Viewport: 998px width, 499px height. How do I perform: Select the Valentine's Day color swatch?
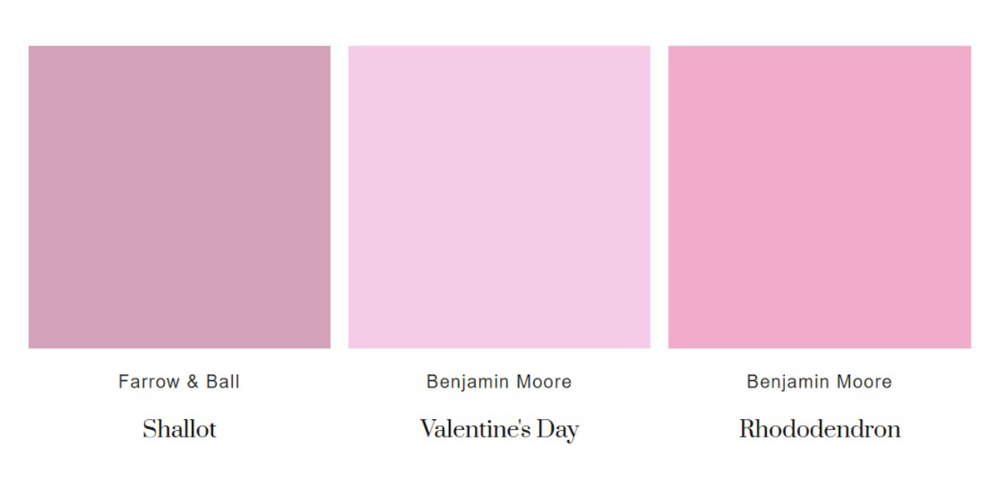coord(499,197)
